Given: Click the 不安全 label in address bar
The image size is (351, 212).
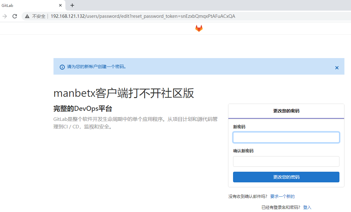Looking at the screenshot, I should (x=38, y=16).
